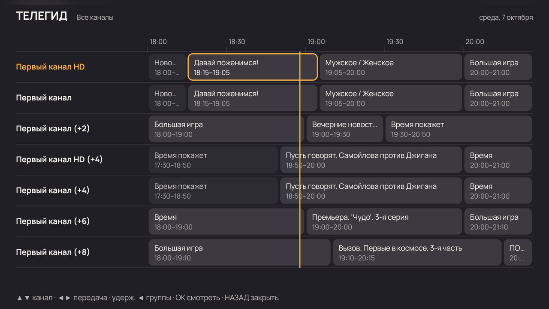Choose channel 'Первый канал HD (+4)'
Image resolution: width=549 pixels, height=309 pixels.
59,160
